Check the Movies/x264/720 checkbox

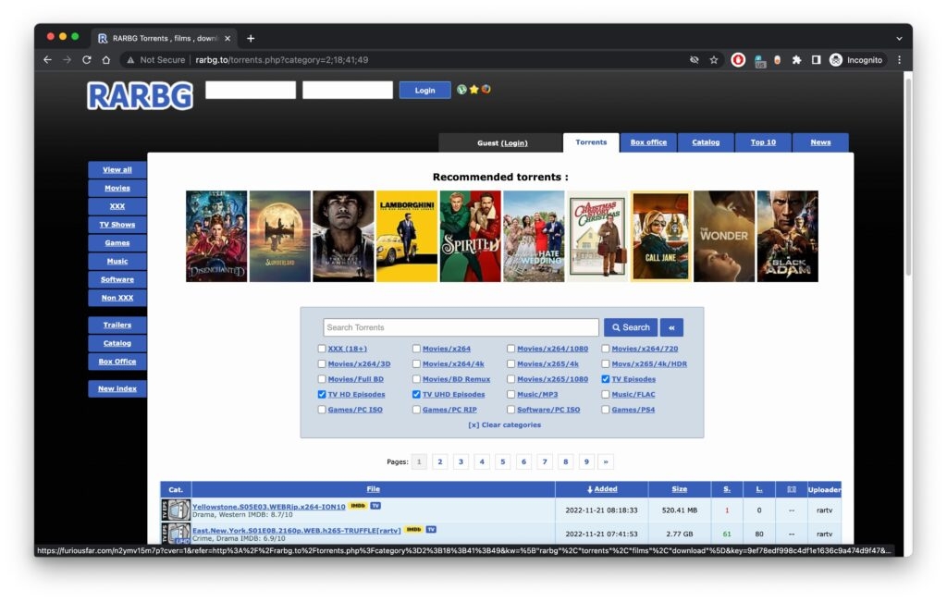coord(605,349)
